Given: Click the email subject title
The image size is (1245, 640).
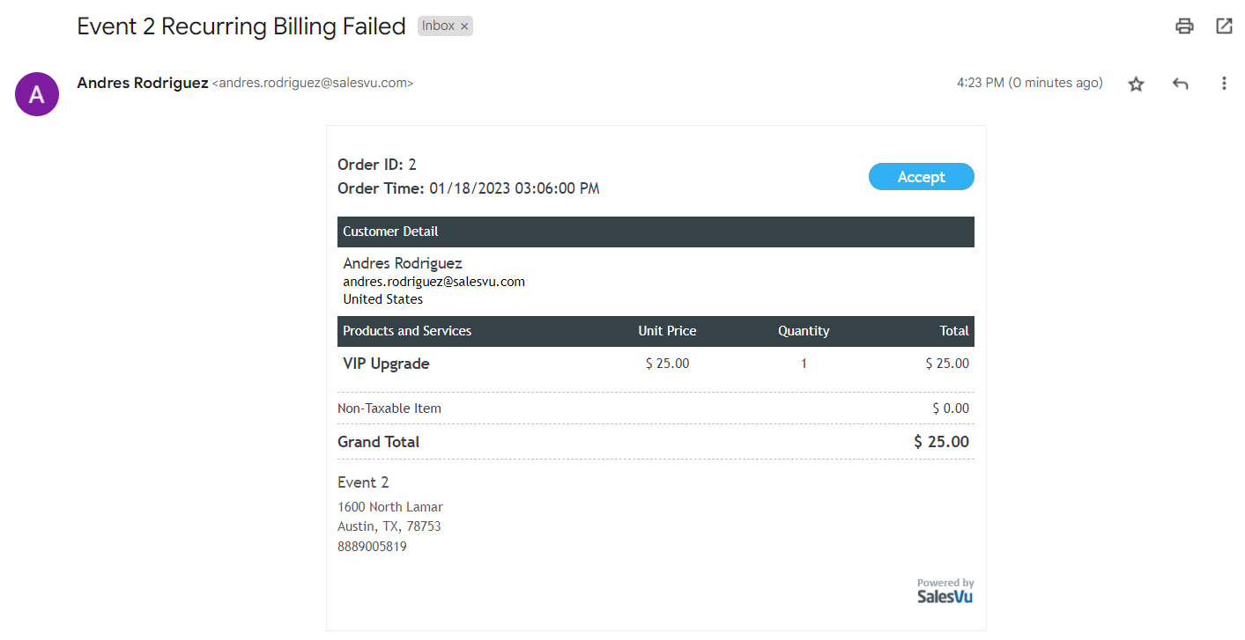Looking at the screenshot, I should [241, 26].
